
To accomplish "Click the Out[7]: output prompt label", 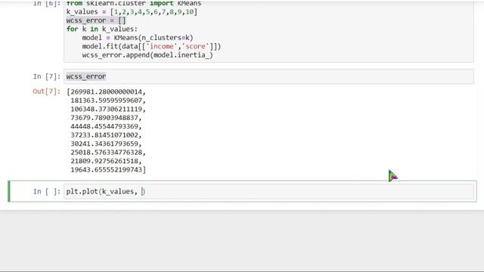I will point(47,91).
